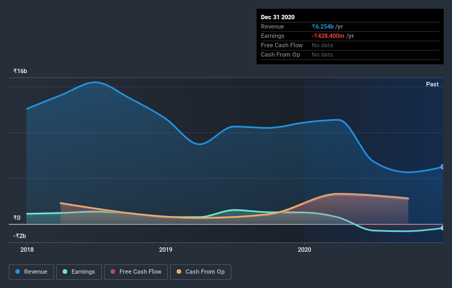Click the -₹428.400m earnings value

(x=328, y=36)
